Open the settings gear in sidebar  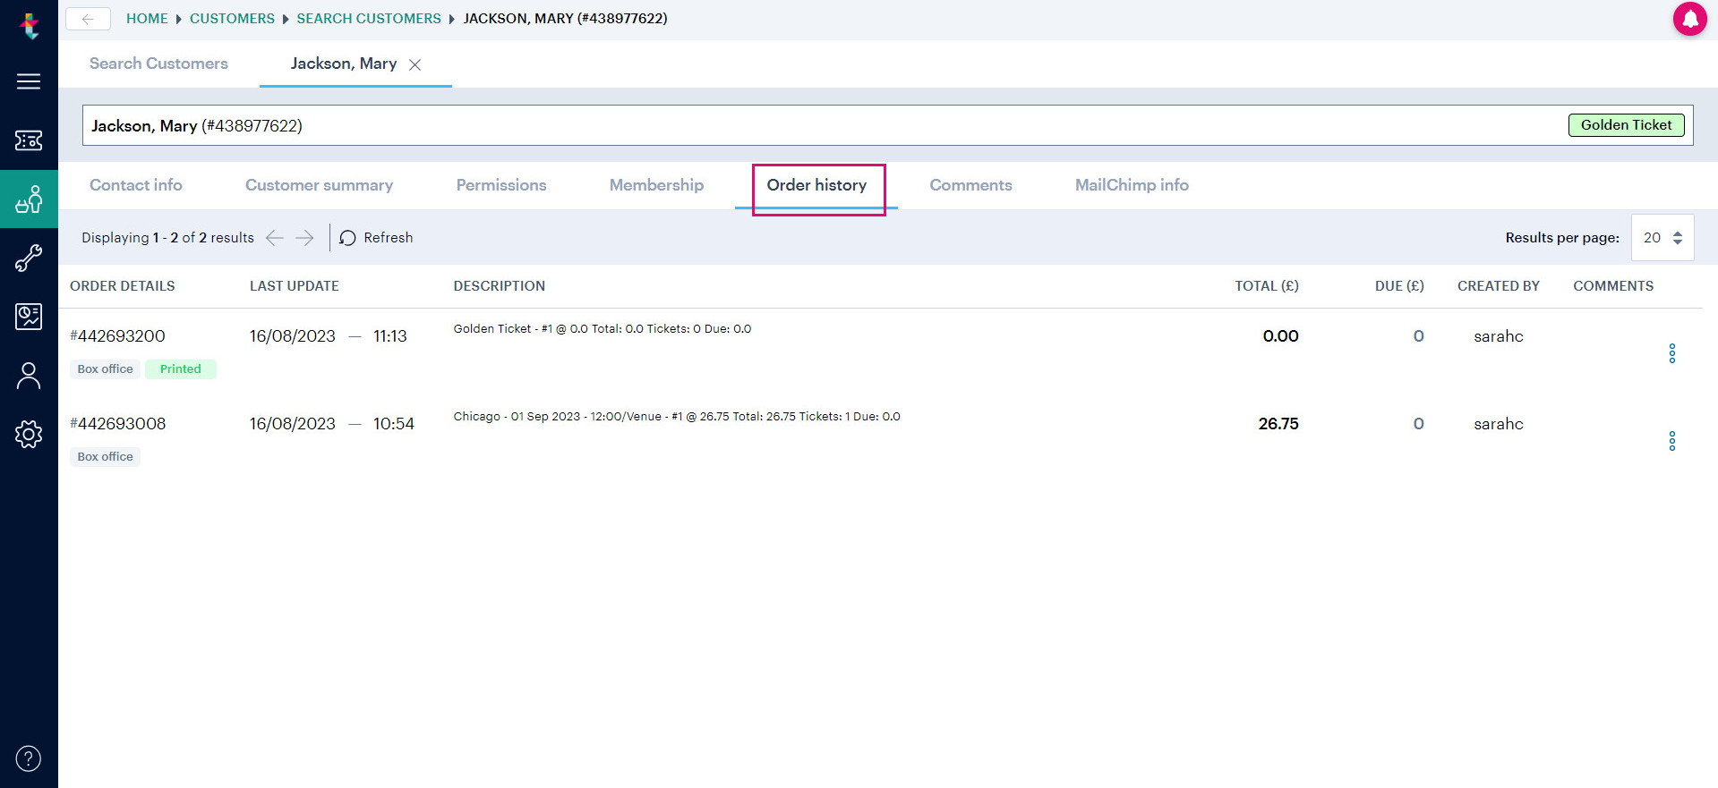point(29,435)
